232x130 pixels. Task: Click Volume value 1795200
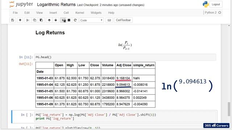[x=108, y=104]
